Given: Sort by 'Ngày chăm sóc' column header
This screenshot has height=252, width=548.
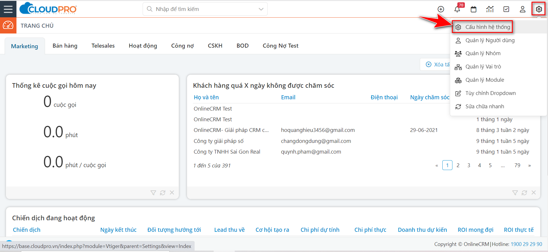Looking at the screenshot, I should tap(430, 97).
